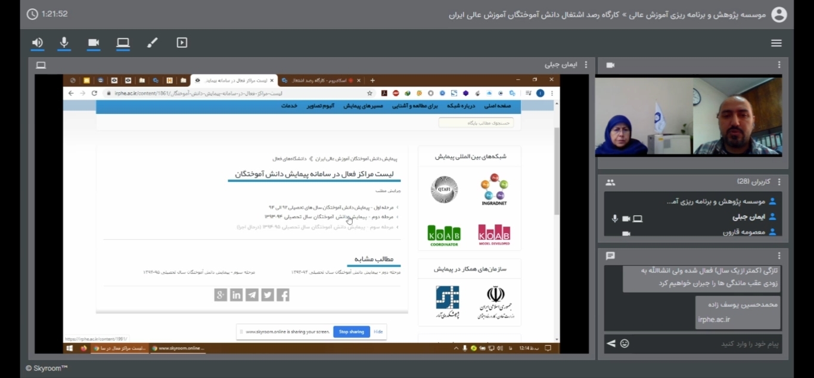Open the user account avatar icon
The height and width of the screenshot is (378, 814).
click(779, 14)
